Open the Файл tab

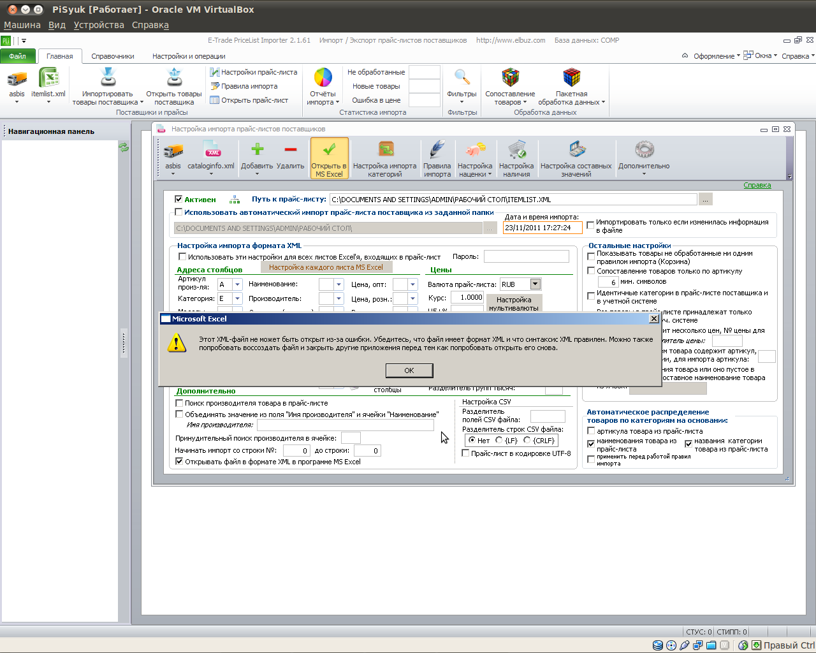click(x=18, y=56)
